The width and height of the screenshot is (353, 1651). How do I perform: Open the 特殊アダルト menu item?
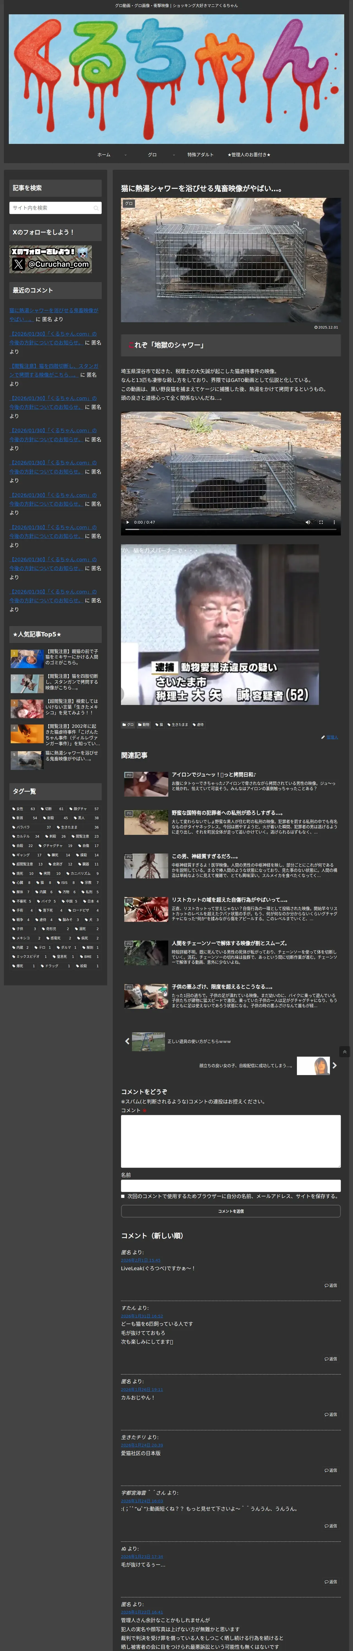(200, 154)
